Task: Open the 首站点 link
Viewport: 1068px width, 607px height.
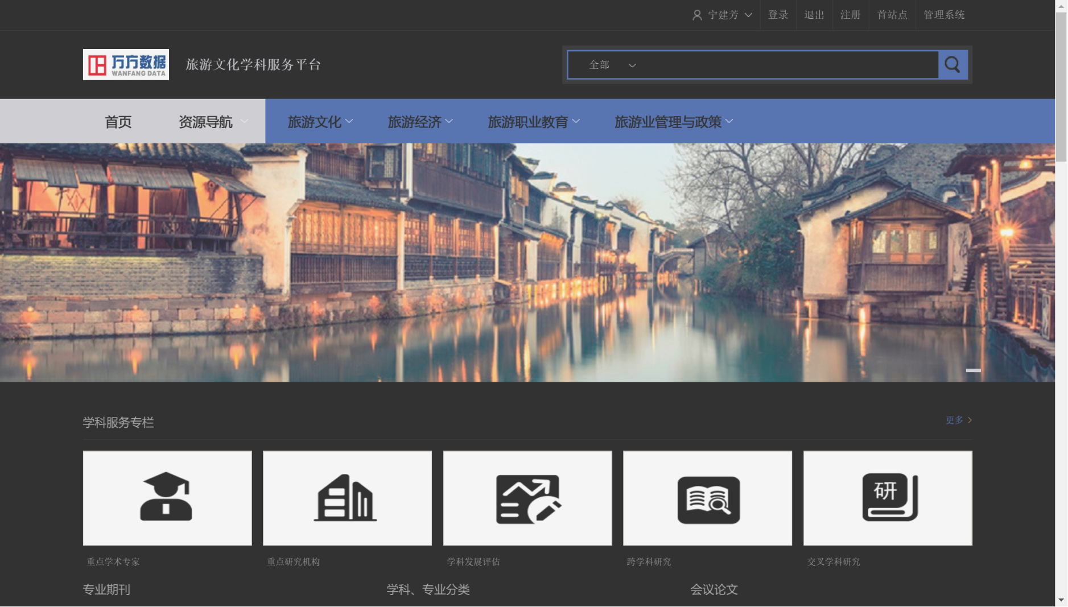Action: [892, 15]
